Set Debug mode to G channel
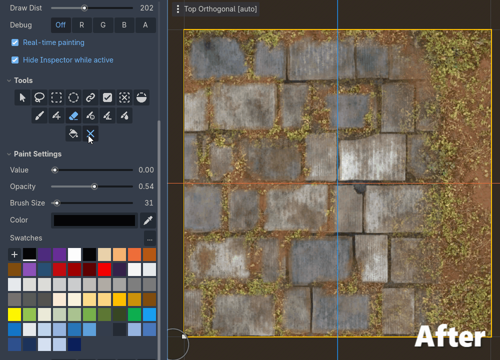500x360 pixels. (103, 25)
